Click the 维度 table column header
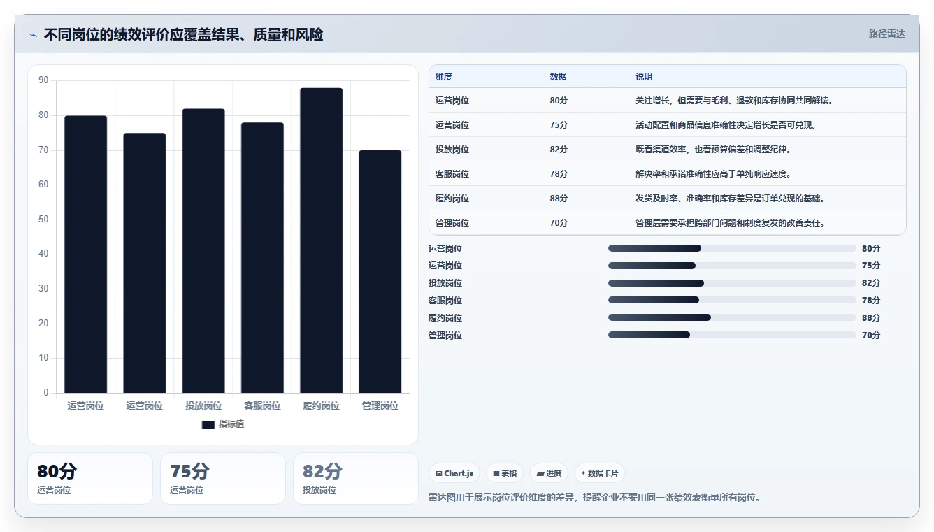 pos(444,77)
